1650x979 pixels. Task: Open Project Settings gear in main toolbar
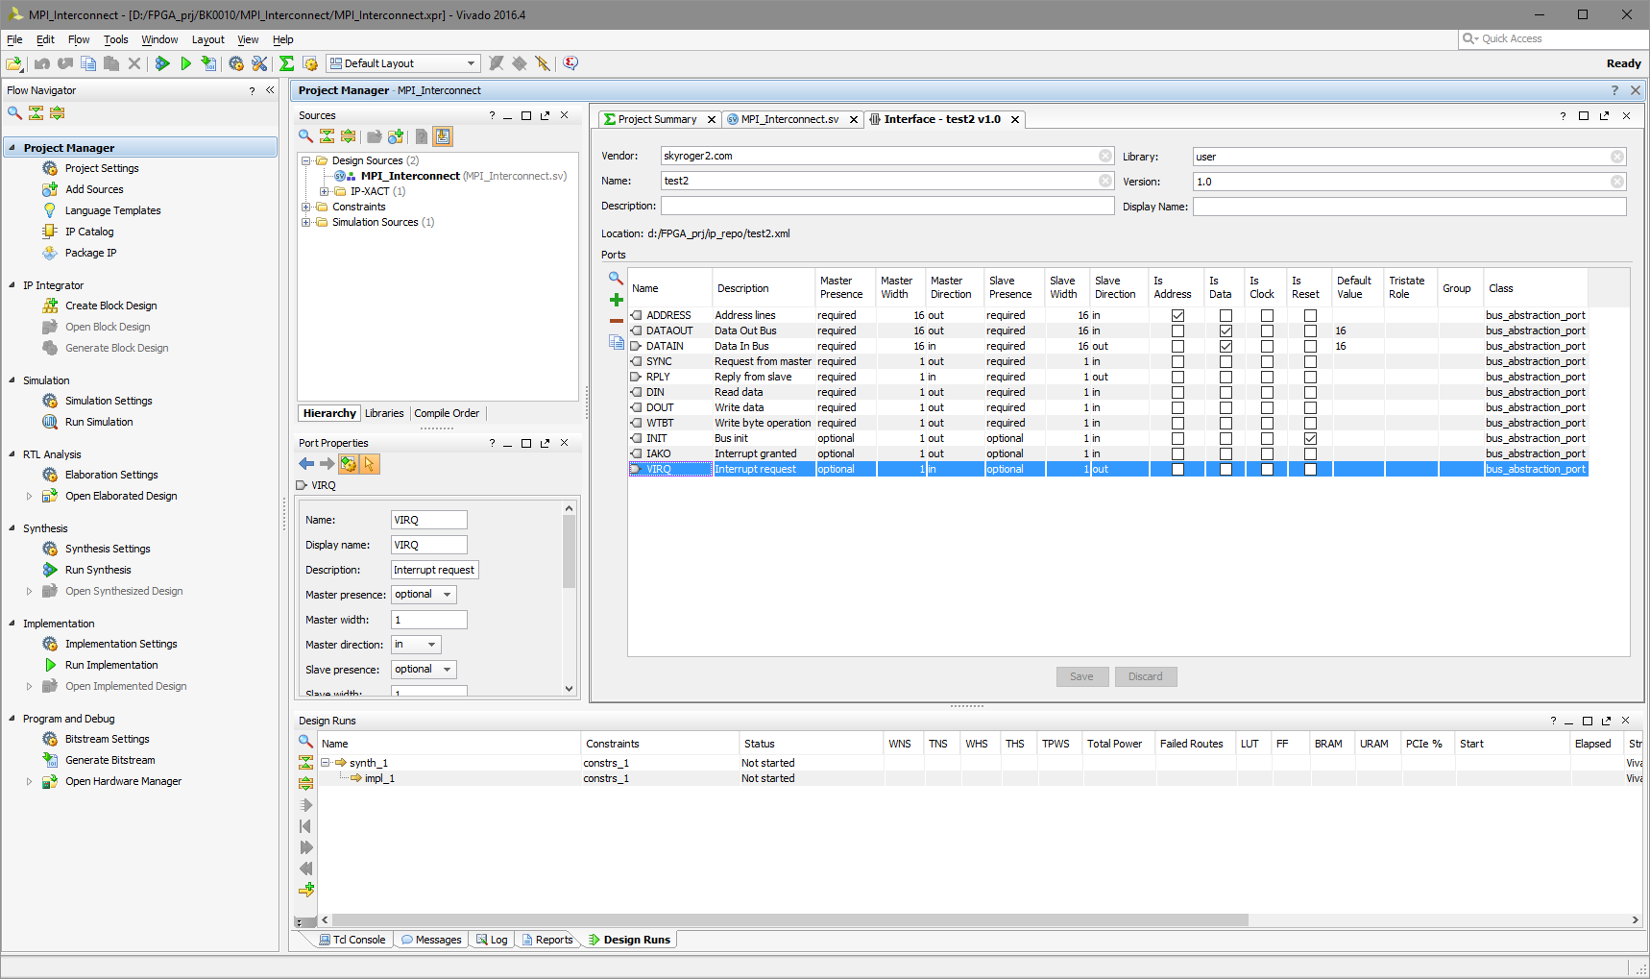click(x=236, y=63)
